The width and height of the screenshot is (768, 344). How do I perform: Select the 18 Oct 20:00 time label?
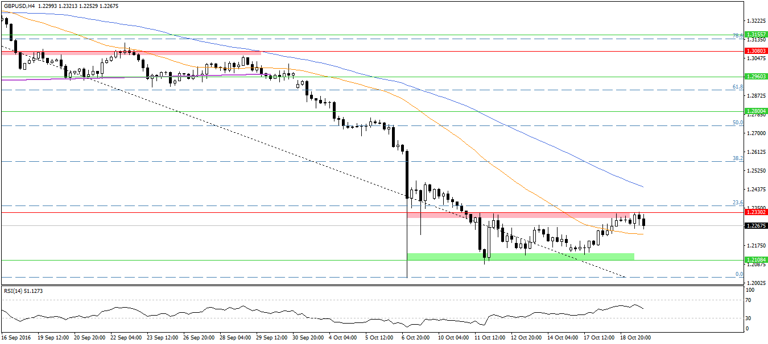point(637,337)
